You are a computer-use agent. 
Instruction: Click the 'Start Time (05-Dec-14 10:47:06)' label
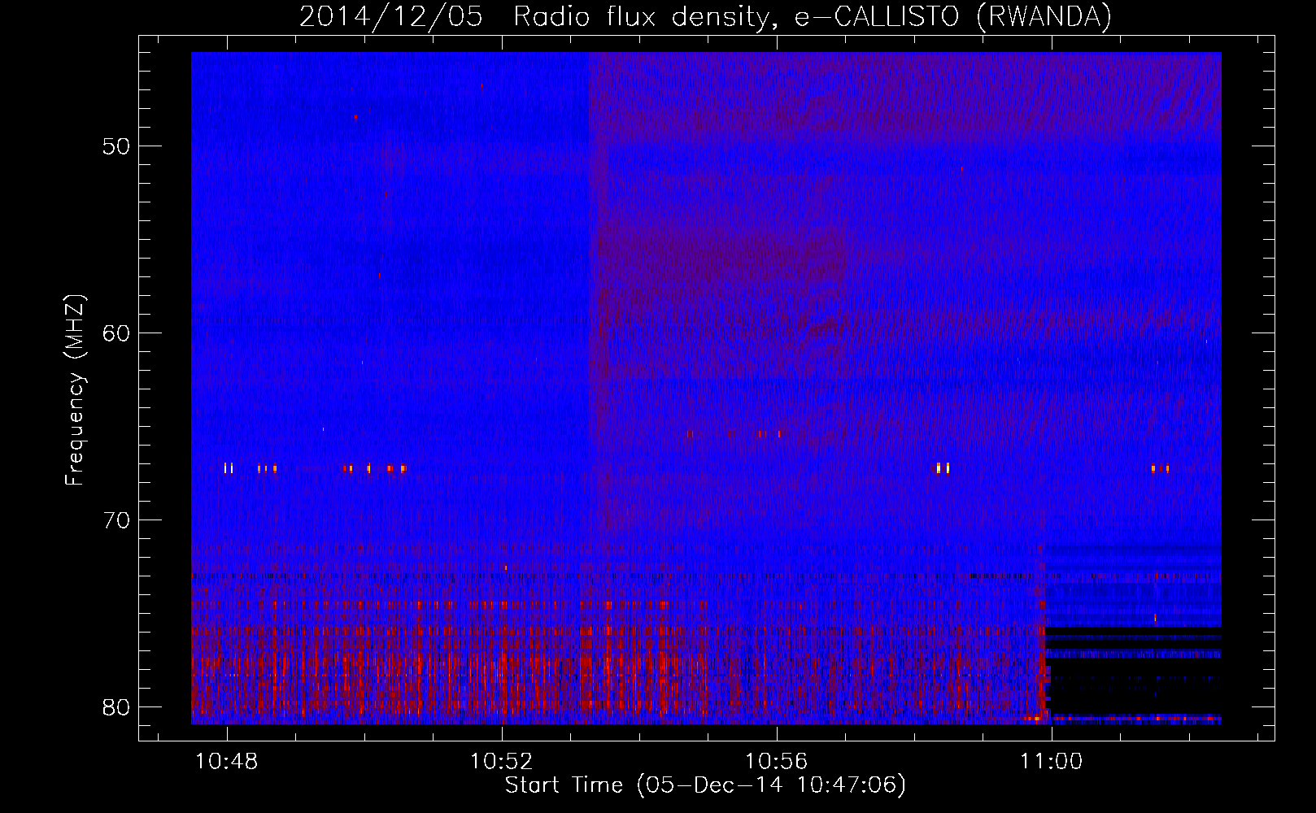tap(705, 785)
